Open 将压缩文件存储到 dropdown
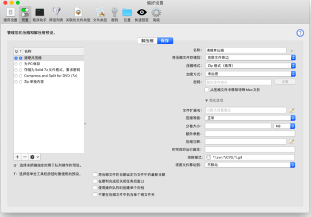 pyautogui.click(x=250, y=57)
